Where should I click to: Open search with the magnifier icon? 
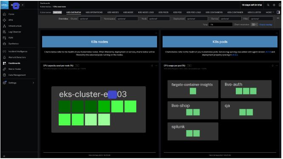click(x=268, y=5)
